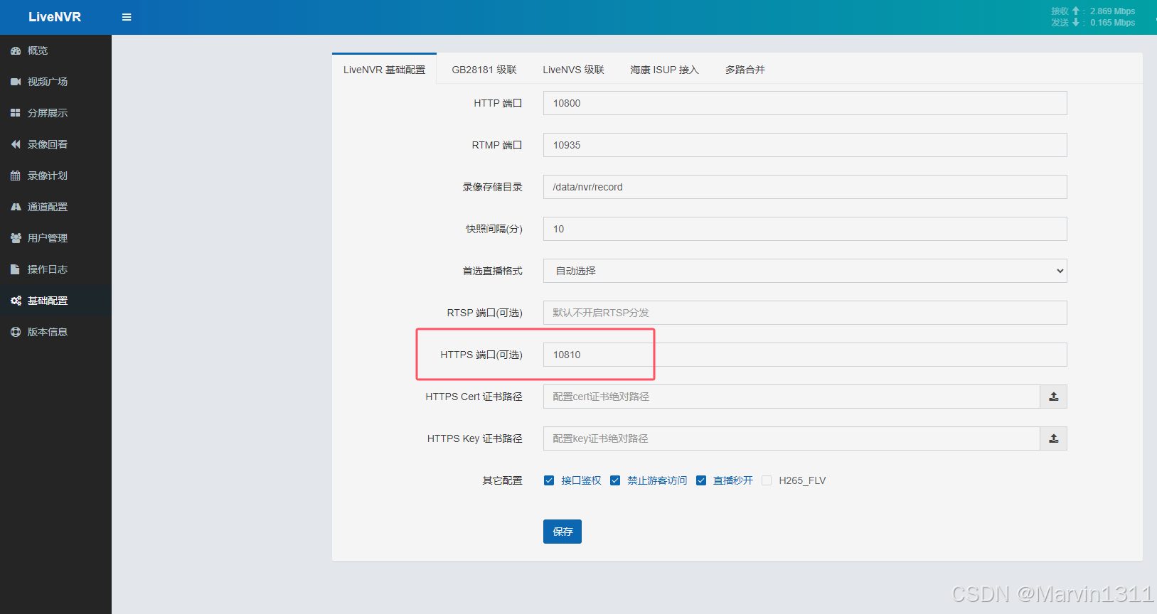The image size is (1157, 614).
Task: Click the 视频广场 camera icon
Action: pos(16,82)
